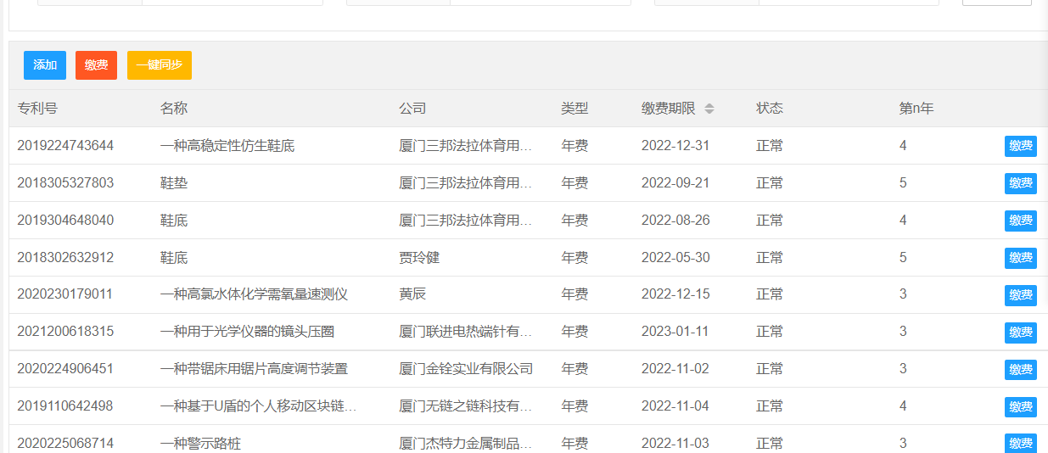Click the company starting 厦门联进电热端针

466,332
